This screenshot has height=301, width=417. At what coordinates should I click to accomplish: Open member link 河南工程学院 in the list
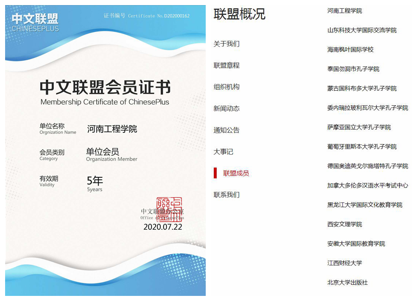345,11
